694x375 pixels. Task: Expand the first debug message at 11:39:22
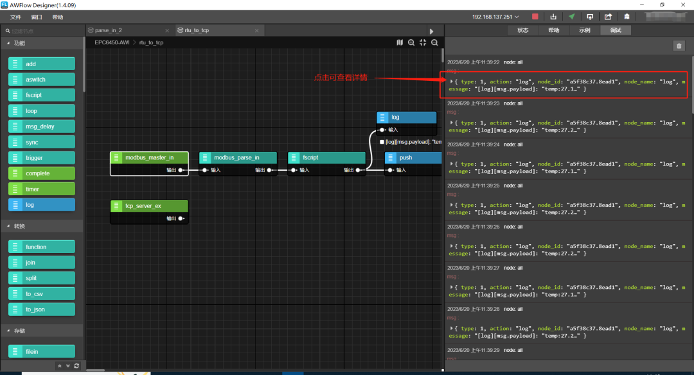click(x=452, y=82)
